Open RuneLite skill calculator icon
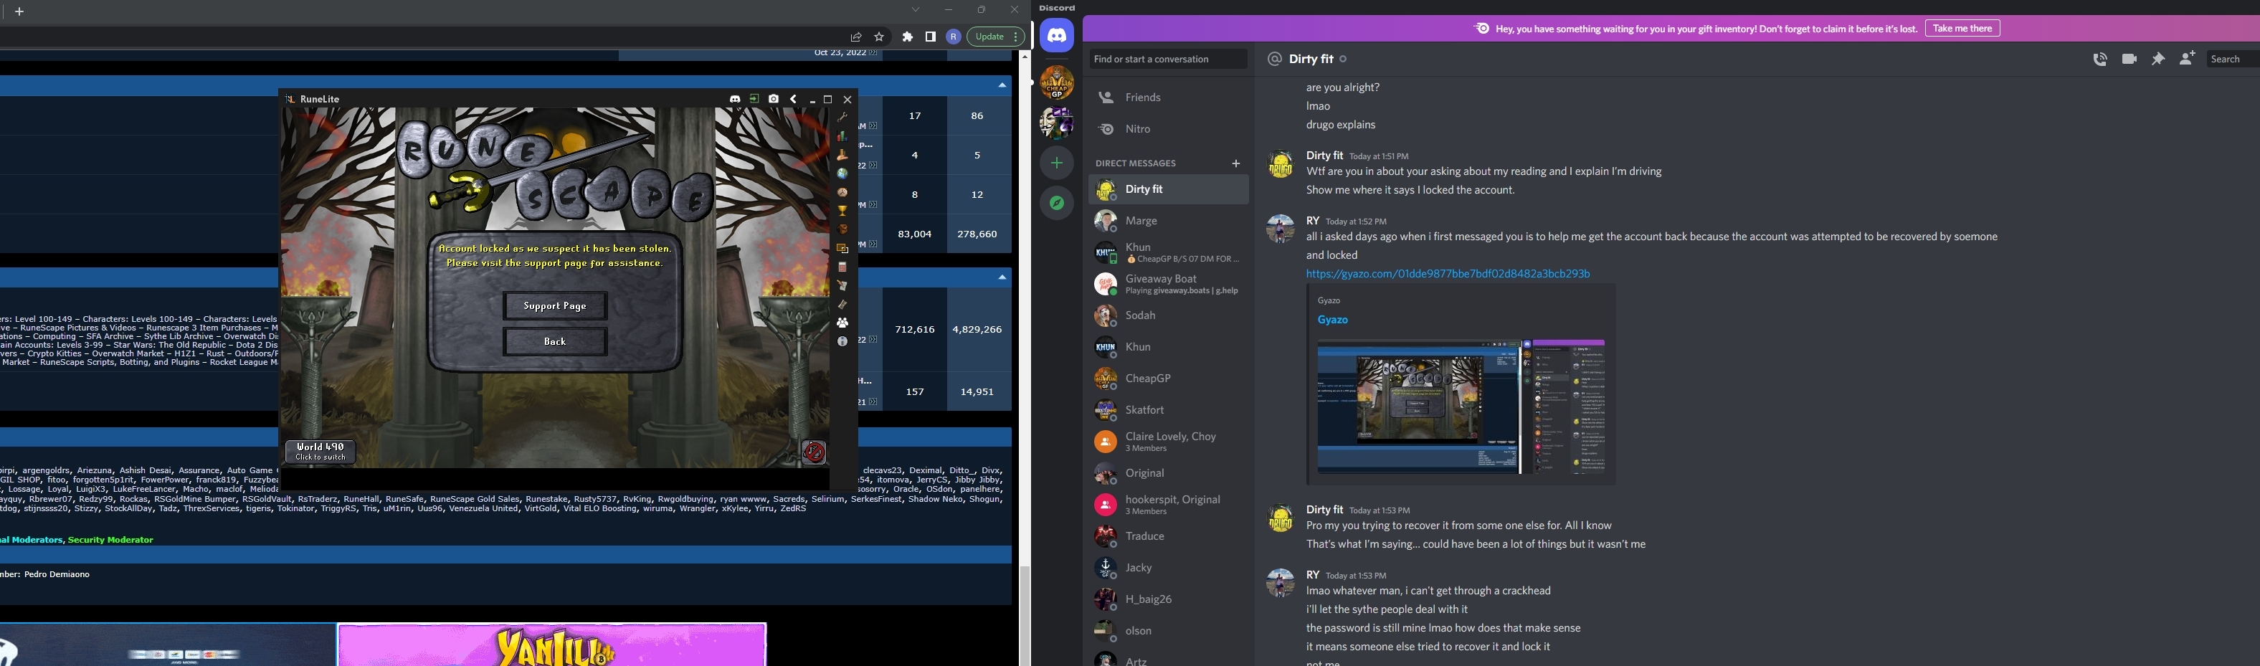The image size is (2260, 666). coord(842,267)
